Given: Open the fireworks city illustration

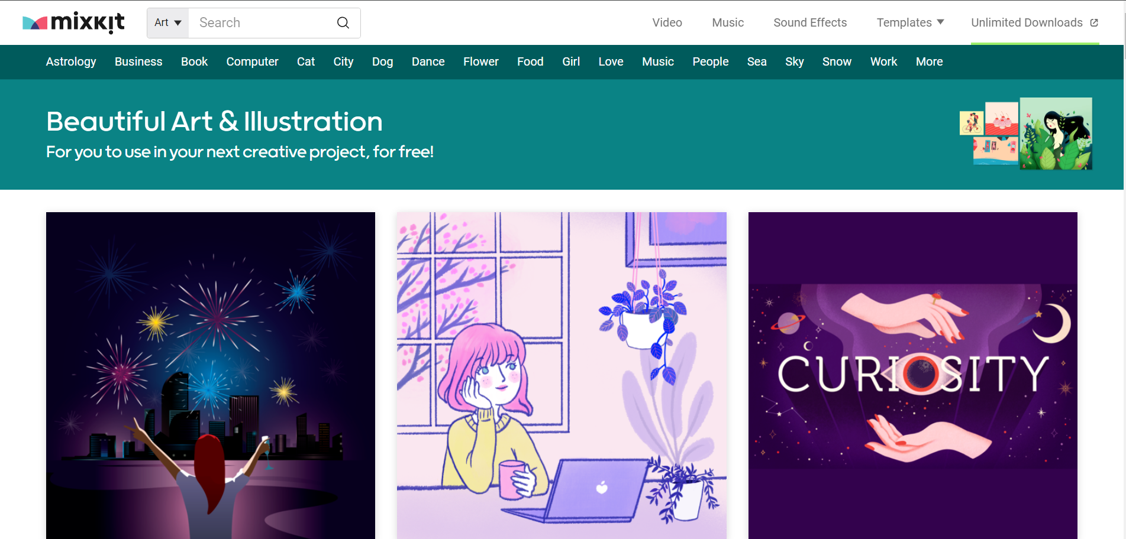Looking at the screenshot, I should pyautogui.click(x=211, y=375).
